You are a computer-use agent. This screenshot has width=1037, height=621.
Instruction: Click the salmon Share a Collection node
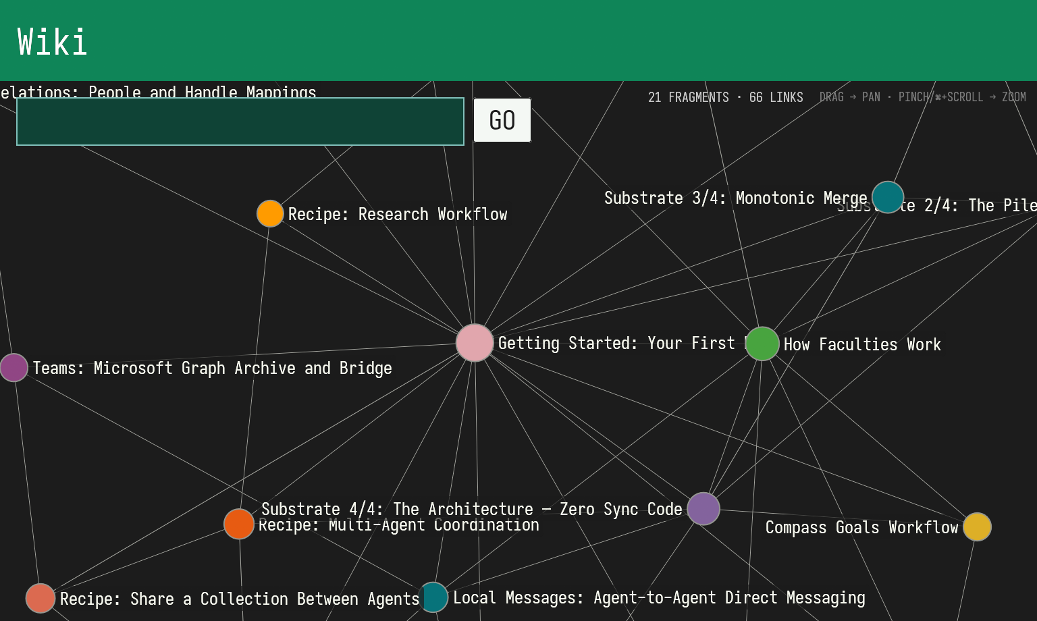tap(41, 598)
